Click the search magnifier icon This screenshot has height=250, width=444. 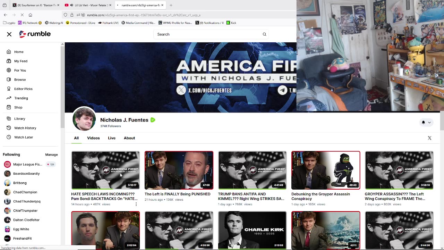click(264, 34)
